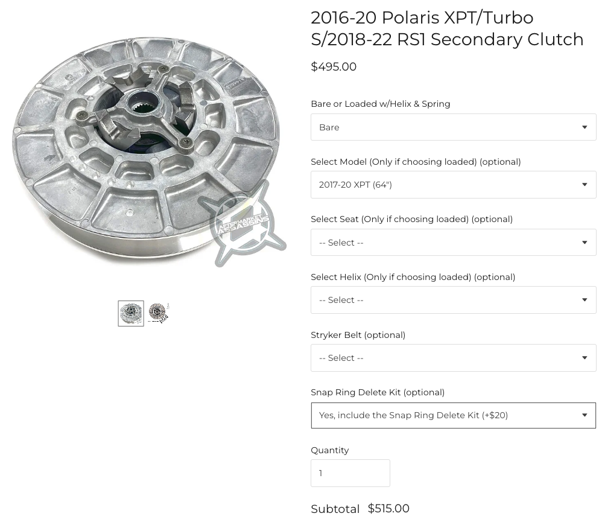Click the arrow on the Select Seat dropdown

tap(585, 243)
